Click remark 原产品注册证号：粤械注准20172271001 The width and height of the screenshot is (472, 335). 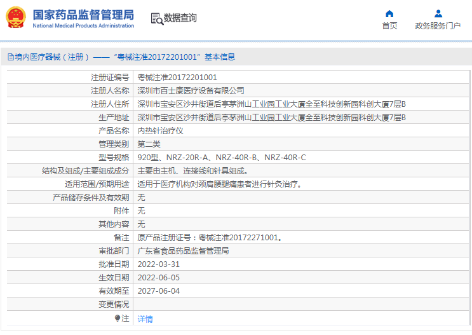[x=210, y=238]
